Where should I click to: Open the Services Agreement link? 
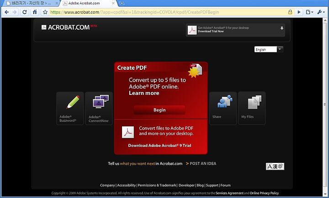pyautogui.click(x=229, y=193)
